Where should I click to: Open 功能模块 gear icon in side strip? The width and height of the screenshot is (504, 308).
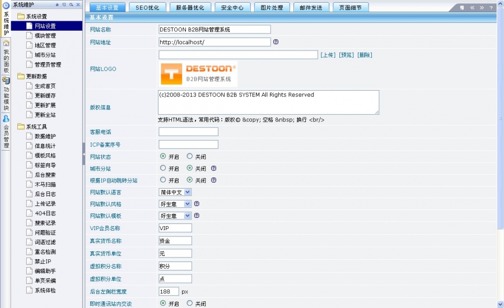6,81
